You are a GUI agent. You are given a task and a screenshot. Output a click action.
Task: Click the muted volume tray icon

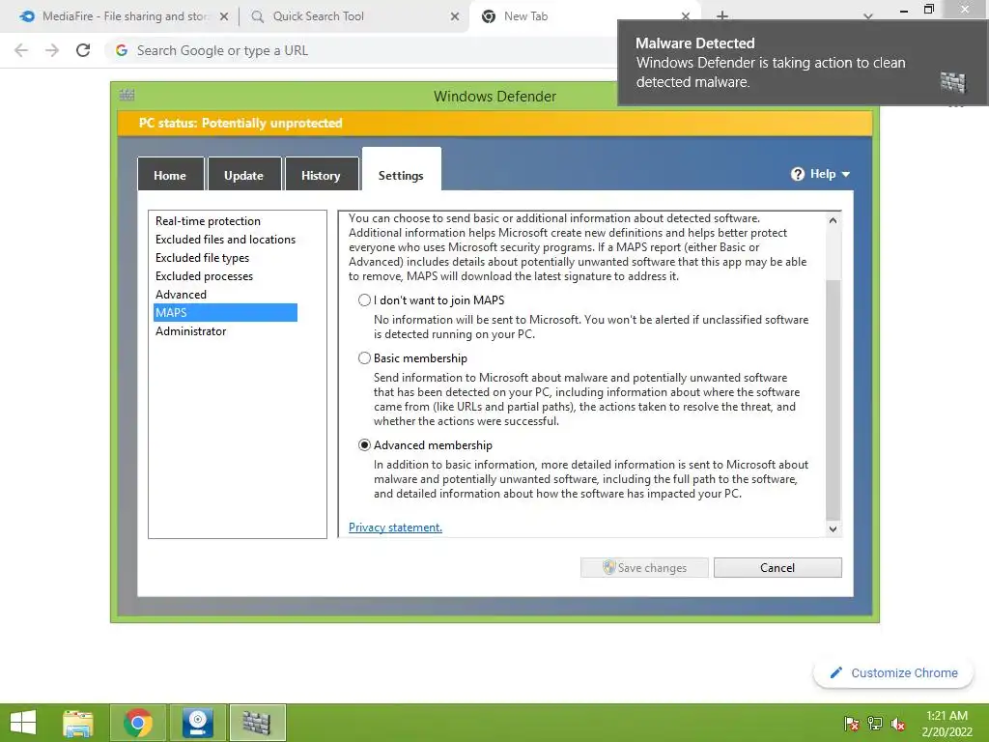click(x=898, y=724)
